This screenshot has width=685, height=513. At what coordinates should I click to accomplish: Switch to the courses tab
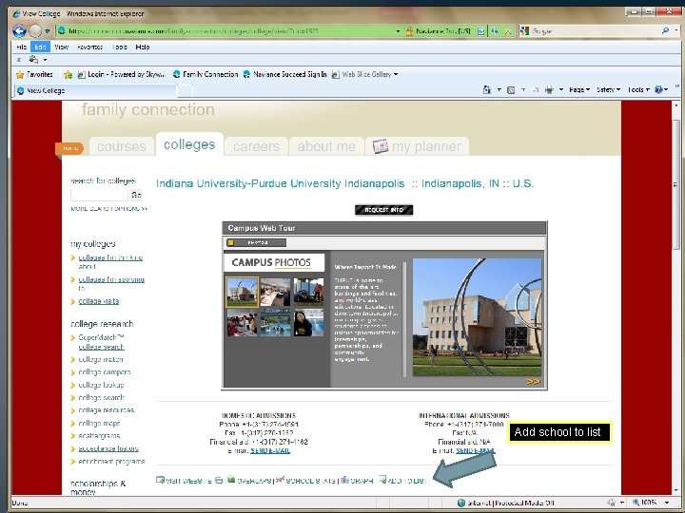[122, 146]
